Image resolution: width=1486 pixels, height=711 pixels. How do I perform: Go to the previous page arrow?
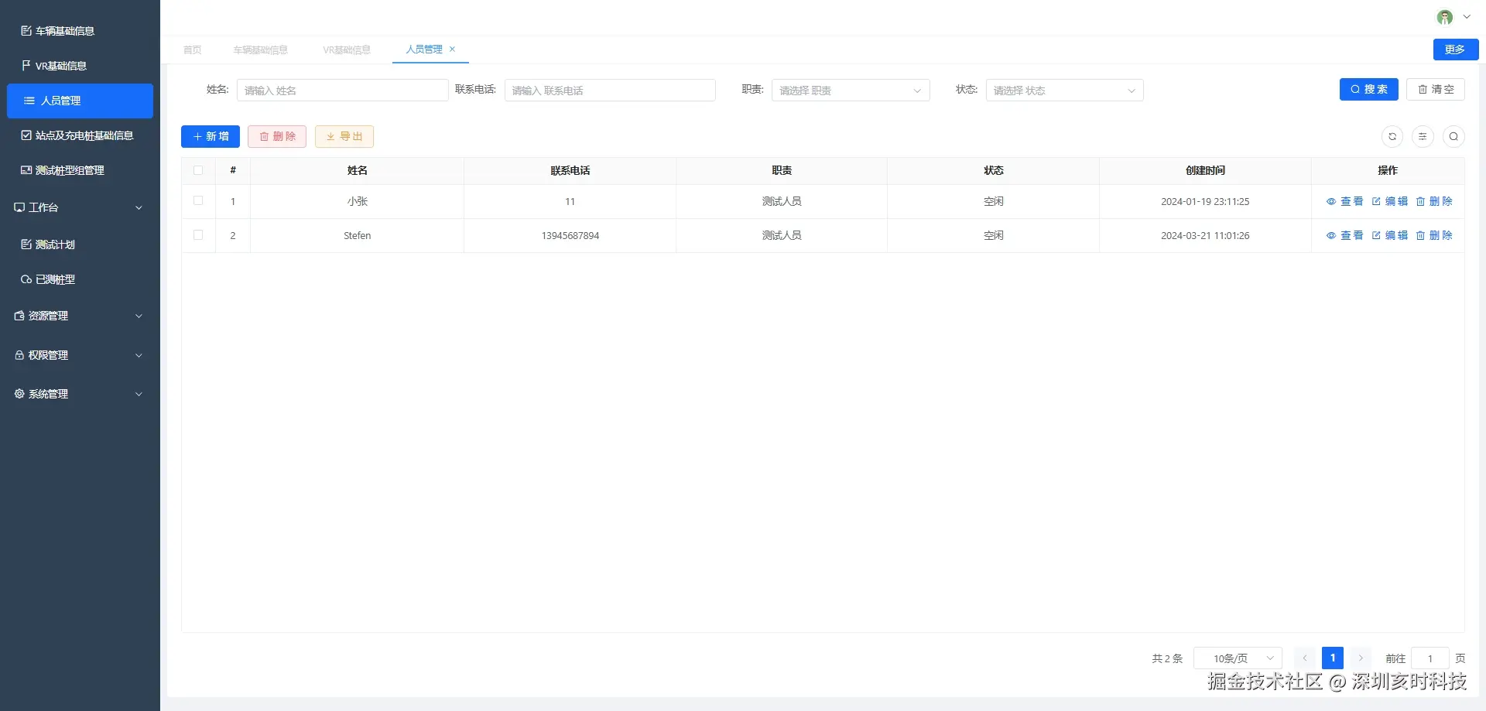click(1305, 658)
